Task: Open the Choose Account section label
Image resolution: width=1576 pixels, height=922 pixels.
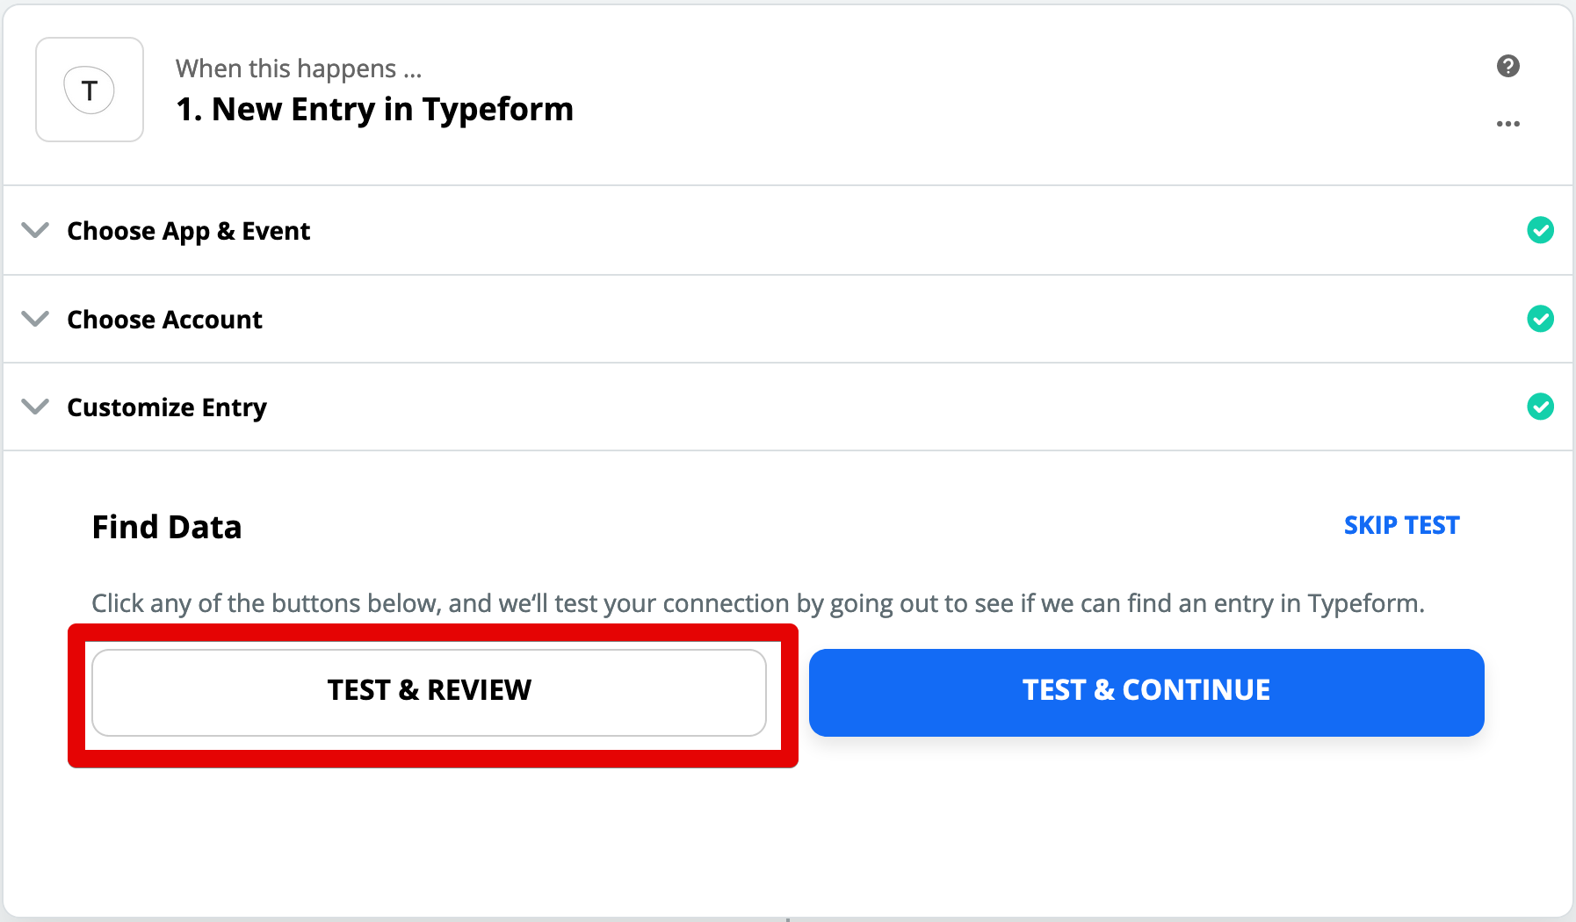Action: (x=165, y=320)
